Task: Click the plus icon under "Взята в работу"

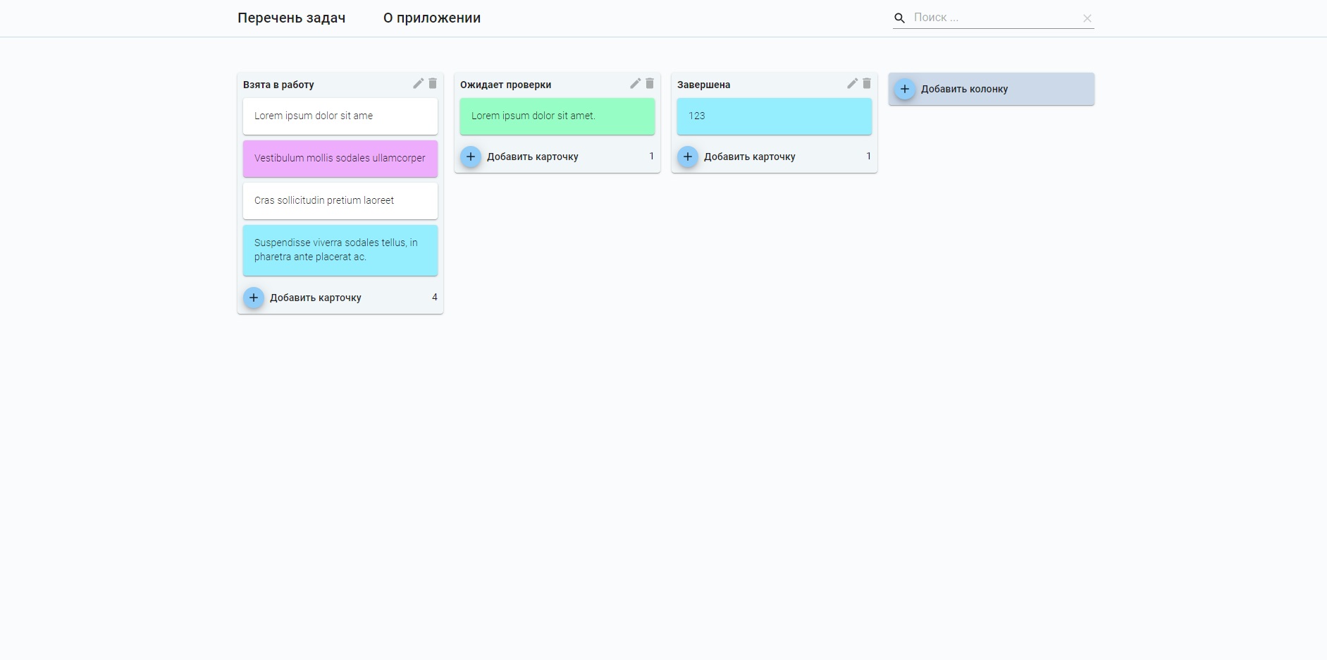Action: (254, 298)
